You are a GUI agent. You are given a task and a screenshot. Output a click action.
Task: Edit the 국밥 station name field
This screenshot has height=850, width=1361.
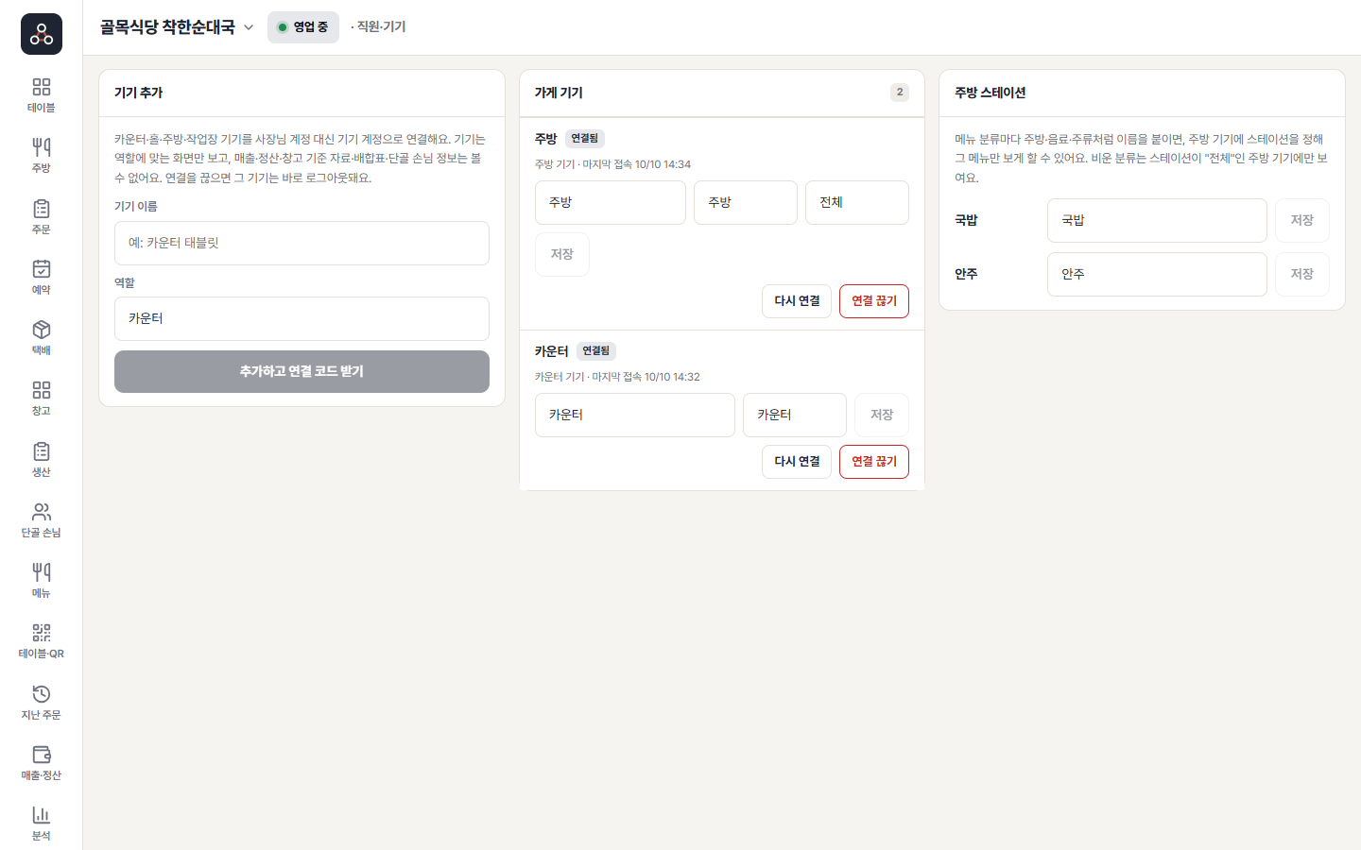1157,220
